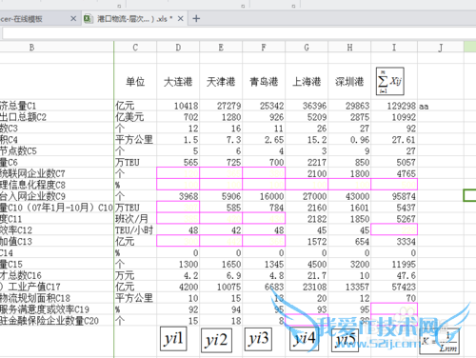Click the TEU/小时 unit cell
Screen dimensions: 476x358
tap(134, 230)
